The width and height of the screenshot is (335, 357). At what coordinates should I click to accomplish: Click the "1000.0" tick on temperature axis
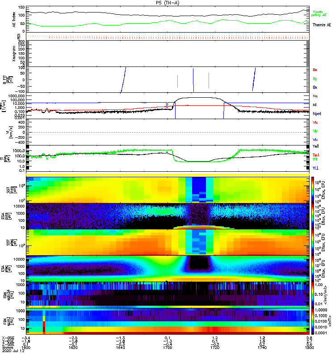click(x=19, y=151)
